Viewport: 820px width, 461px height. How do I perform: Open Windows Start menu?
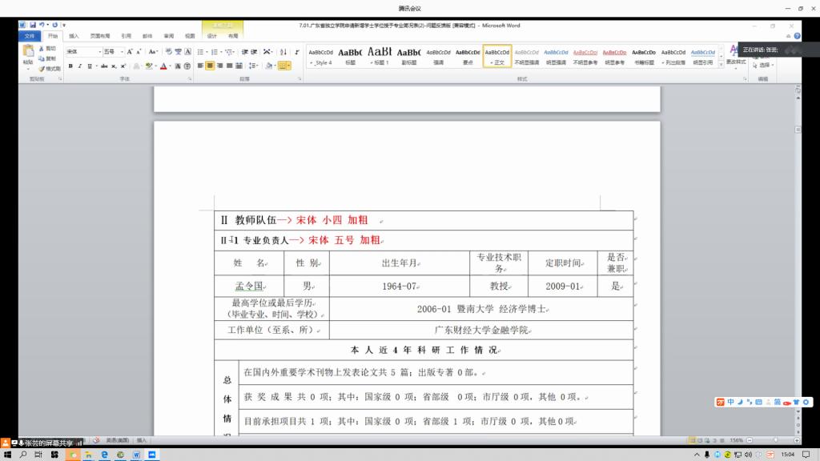(7, 455)
